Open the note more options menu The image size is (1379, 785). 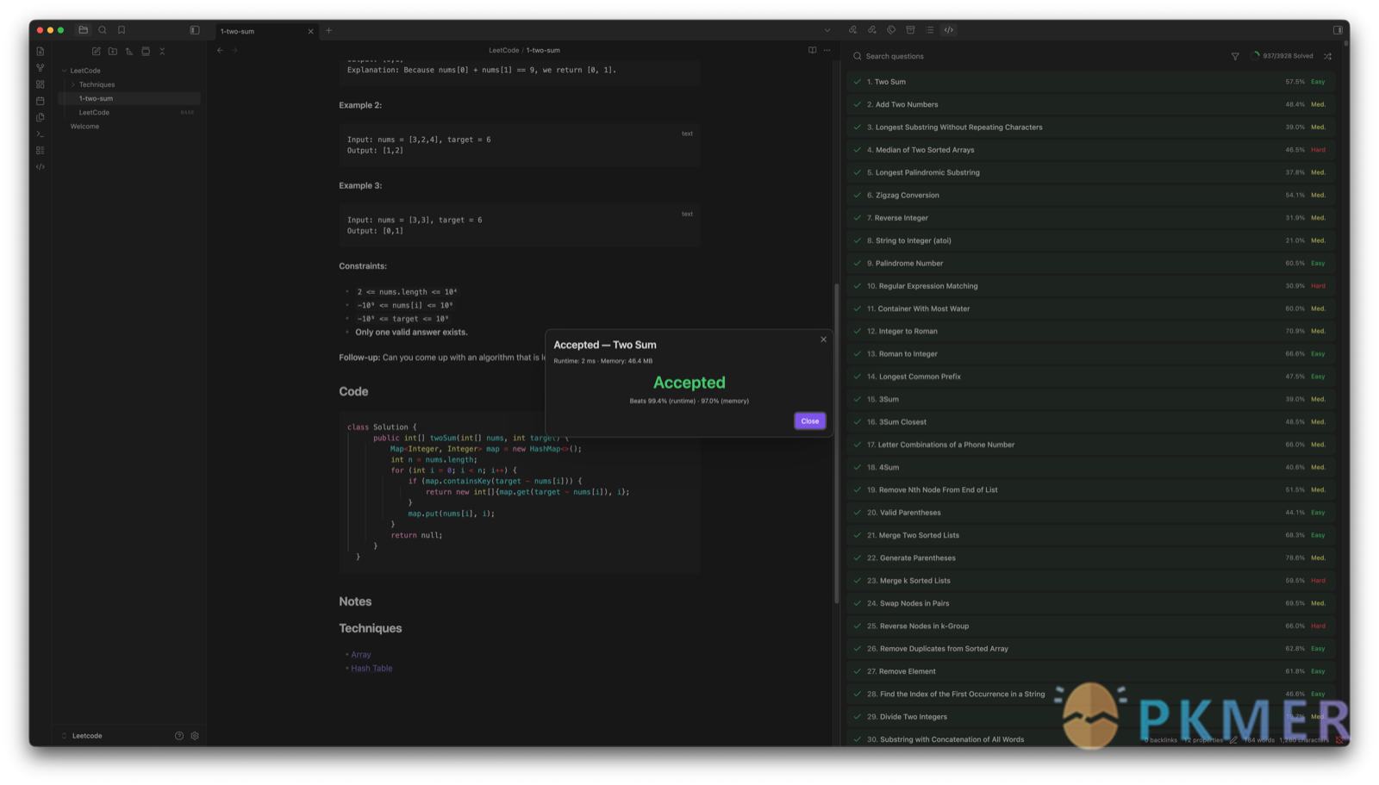coord(827,50)
